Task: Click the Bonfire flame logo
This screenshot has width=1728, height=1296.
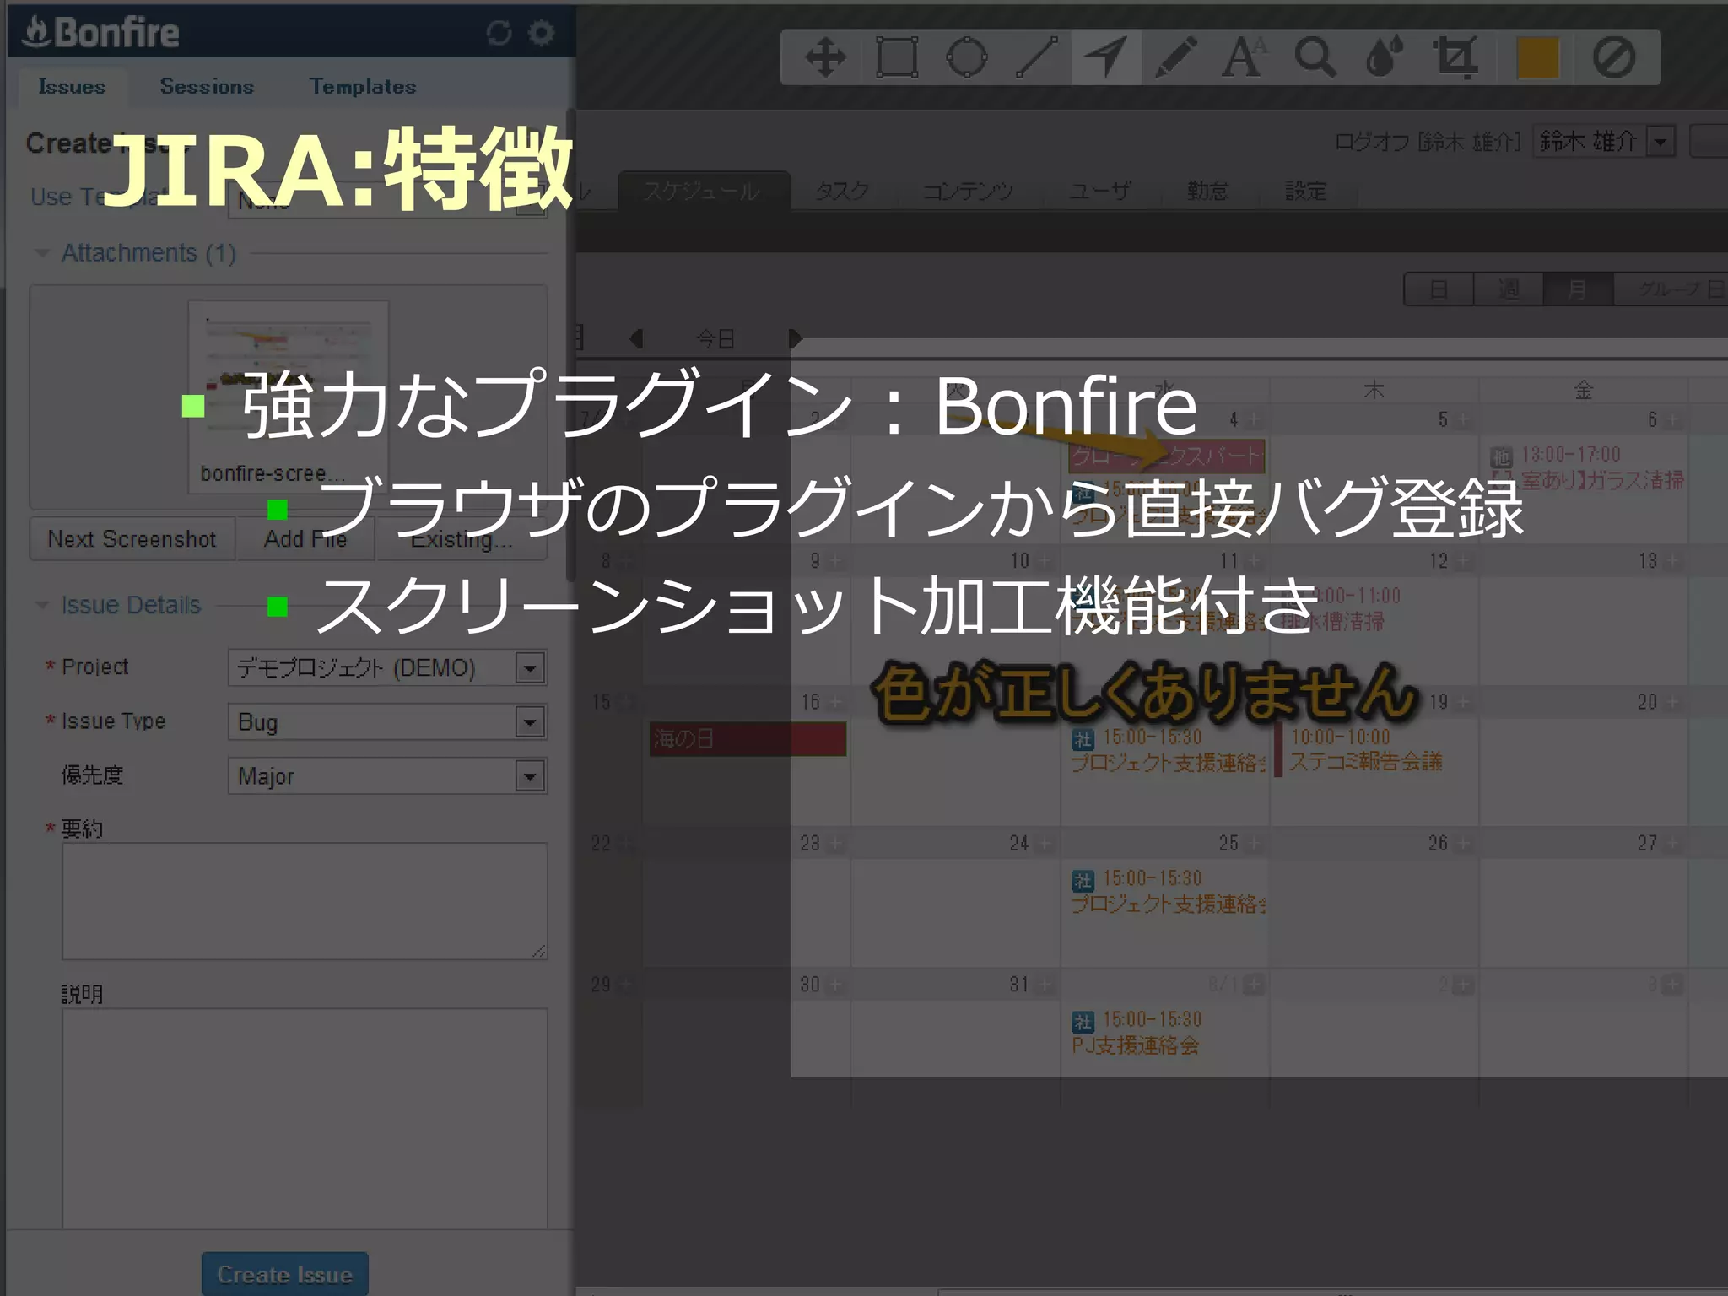Action: (x=36, y=32)
